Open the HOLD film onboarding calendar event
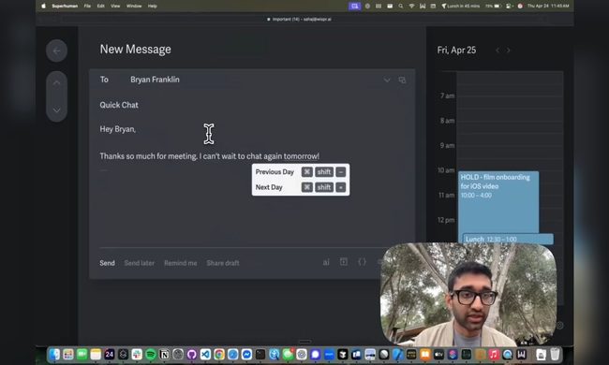Screen dimensions: 609x365 pyautogui.click(x=498, y=202)
